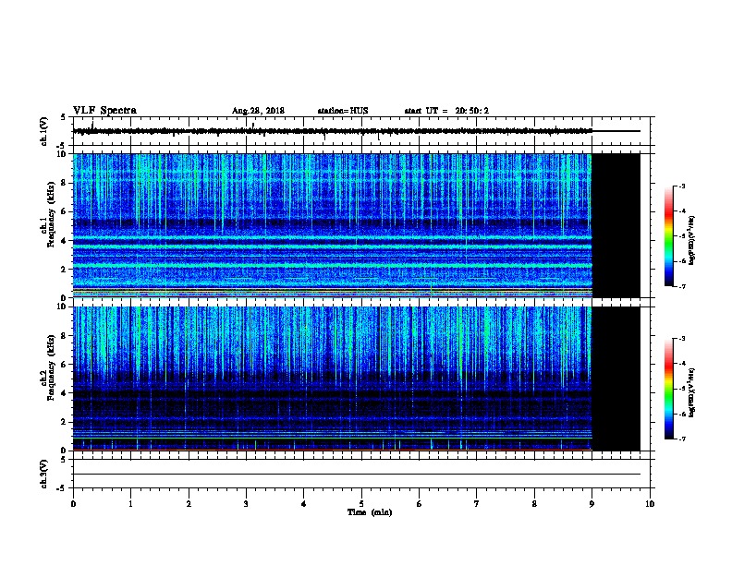This screenshot has width=732, height=565.
Task: Click the ch.2 PSD color scale bar
Action: (668, 389)
